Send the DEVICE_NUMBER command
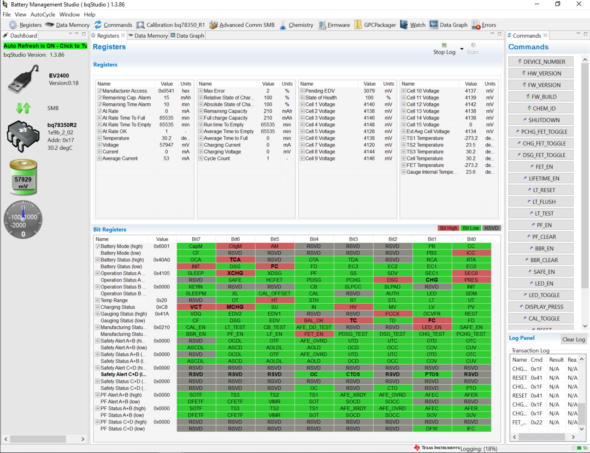The image size is (590, 453). pyautogui.click(x=541, y=62)
